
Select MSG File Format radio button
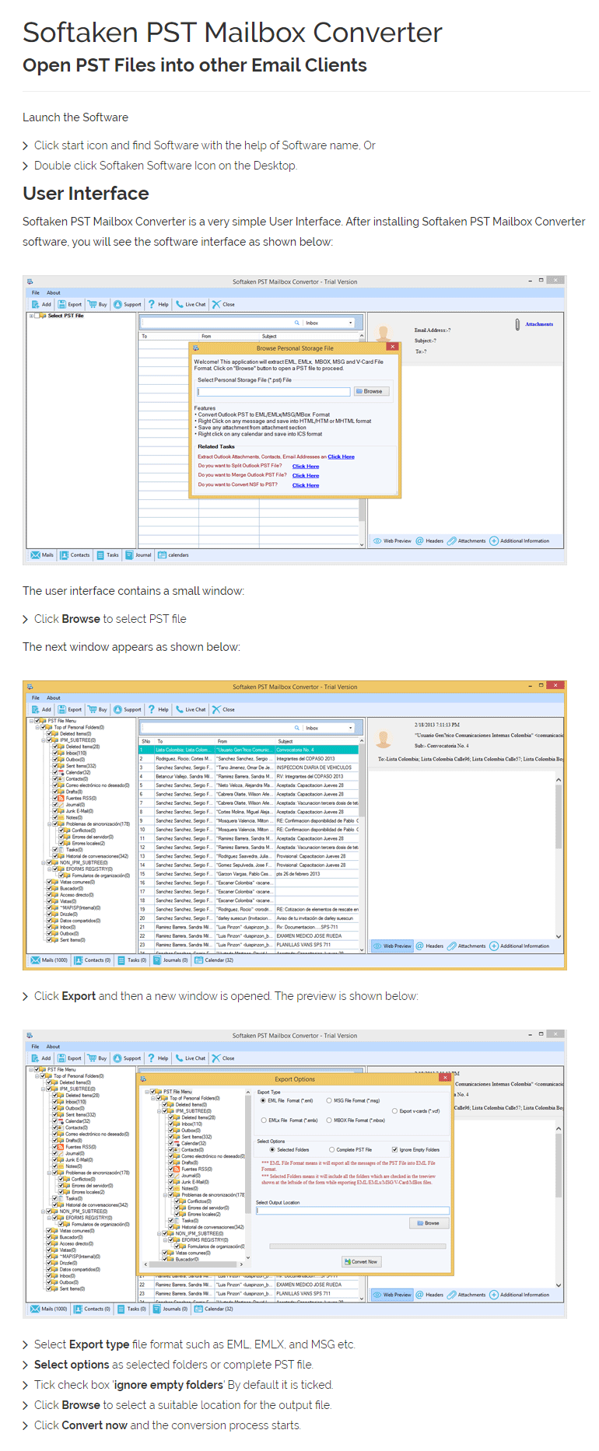[x=329, y=1100]
